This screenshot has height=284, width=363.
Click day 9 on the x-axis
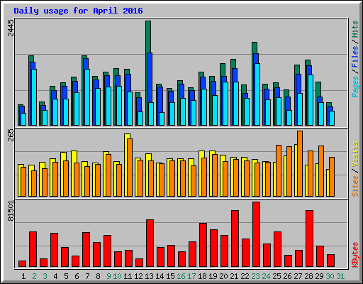tap(108, 276)
